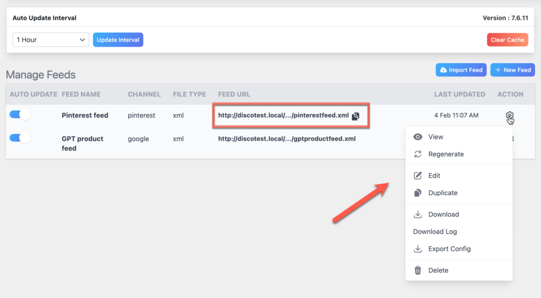Click the circular arrows Regenerate icon
Image resolution: width=541 pixels, height=298 pixels.
417,154
